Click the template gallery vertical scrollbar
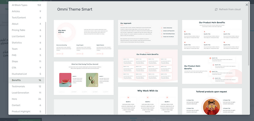 click(249, 34)
